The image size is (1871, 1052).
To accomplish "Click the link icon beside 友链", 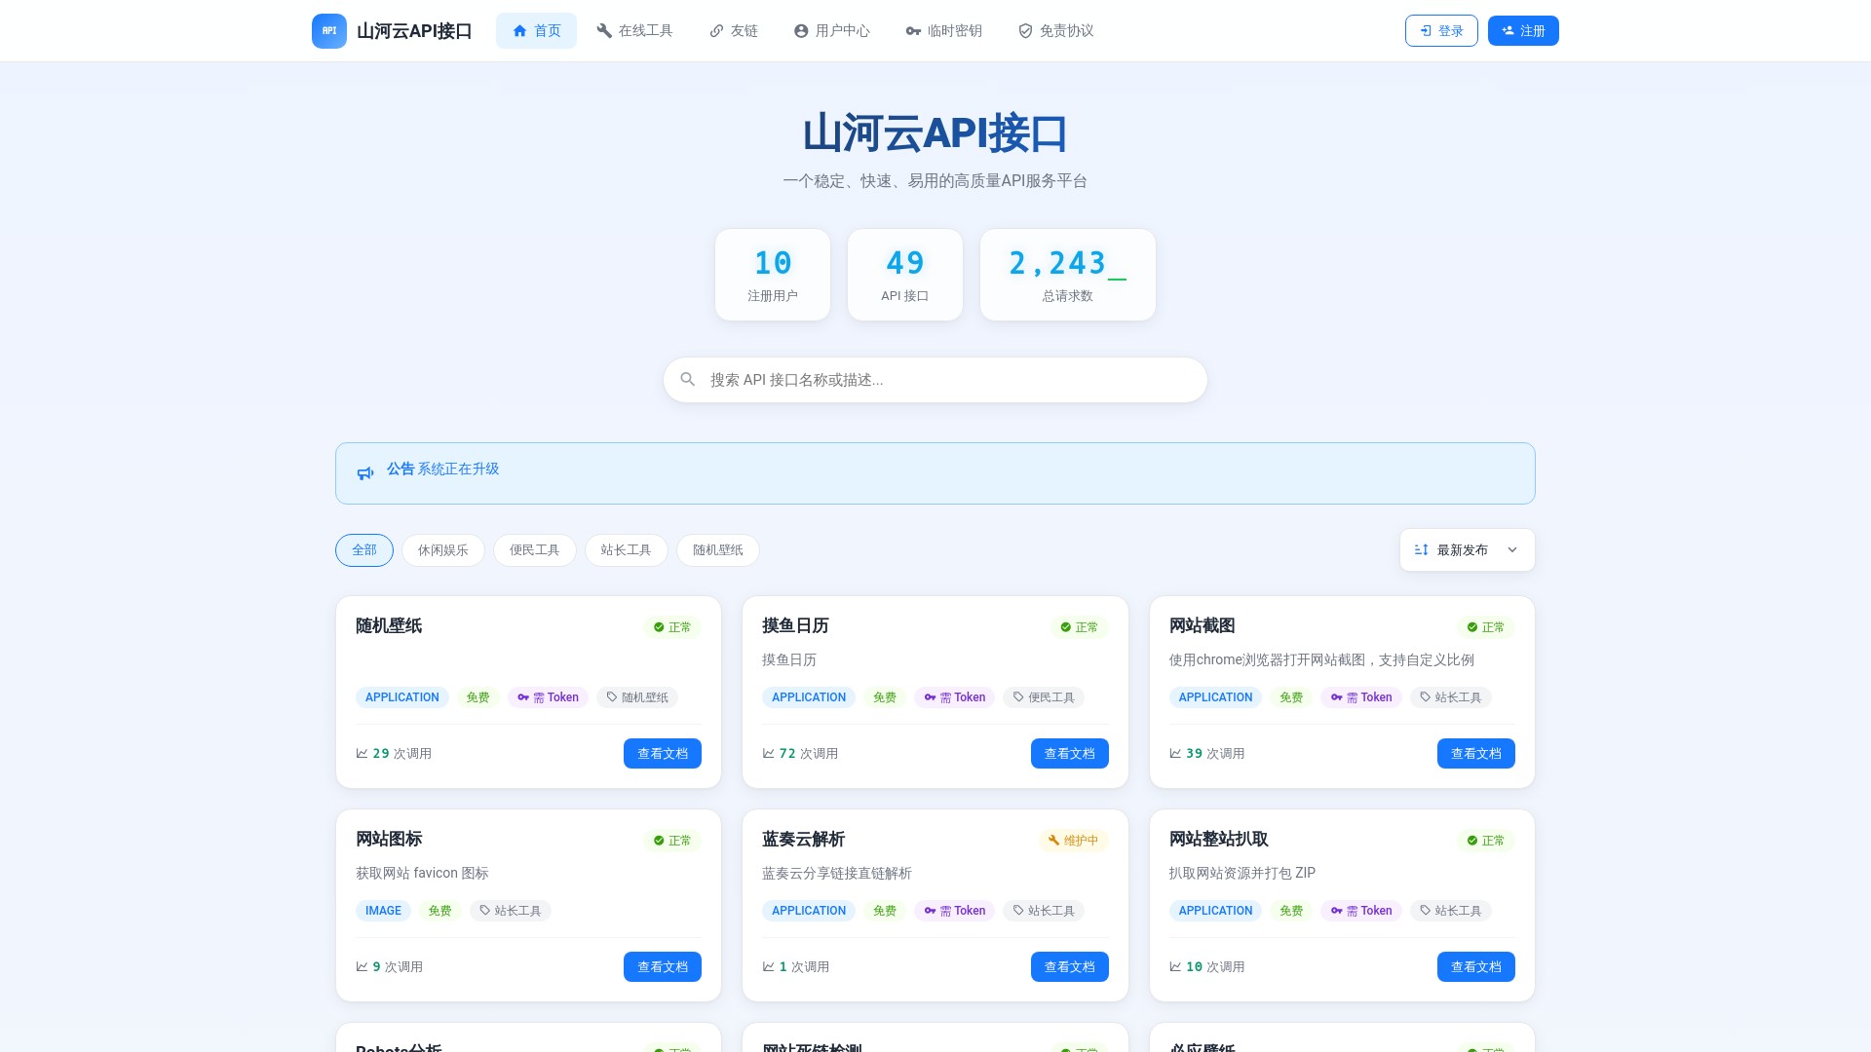I will [x=716, y=31].
